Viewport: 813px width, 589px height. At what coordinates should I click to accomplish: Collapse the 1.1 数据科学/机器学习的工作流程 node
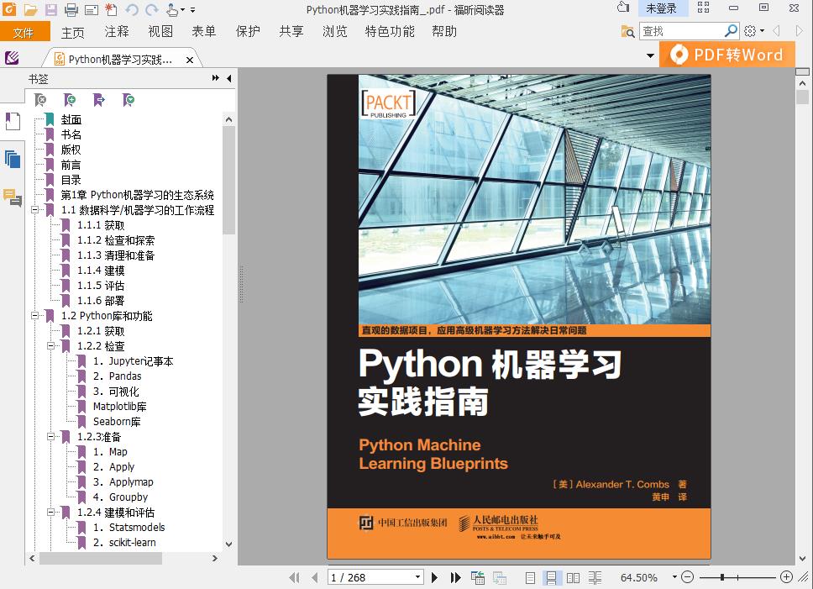34,210
